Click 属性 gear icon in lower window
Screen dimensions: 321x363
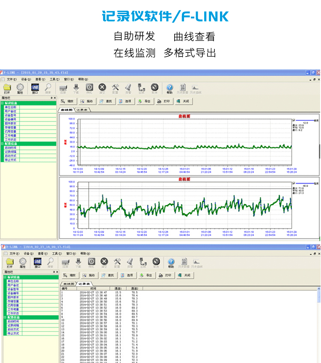click(22, 263)
